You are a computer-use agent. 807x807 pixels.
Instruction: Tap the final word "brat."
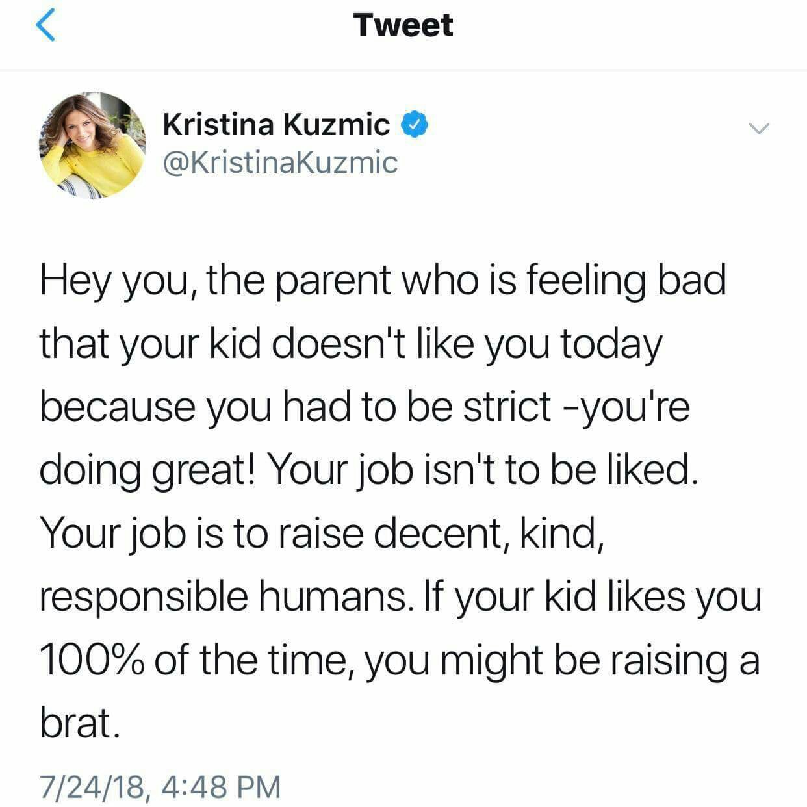point(80,722)
